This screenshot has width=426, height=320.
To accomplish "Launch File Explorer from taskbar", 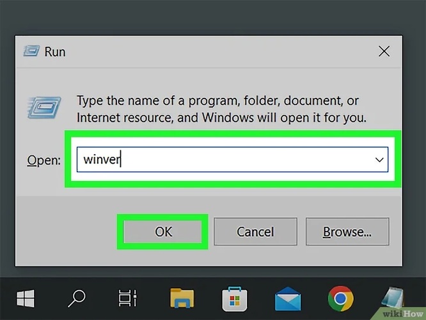I will (x=182, y=298).
